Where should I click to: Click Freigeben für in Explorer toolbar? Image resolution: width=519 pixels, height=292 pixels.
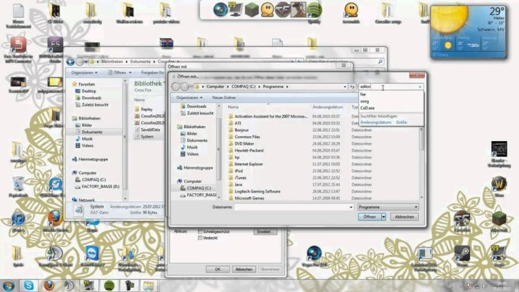pos(152,73)
